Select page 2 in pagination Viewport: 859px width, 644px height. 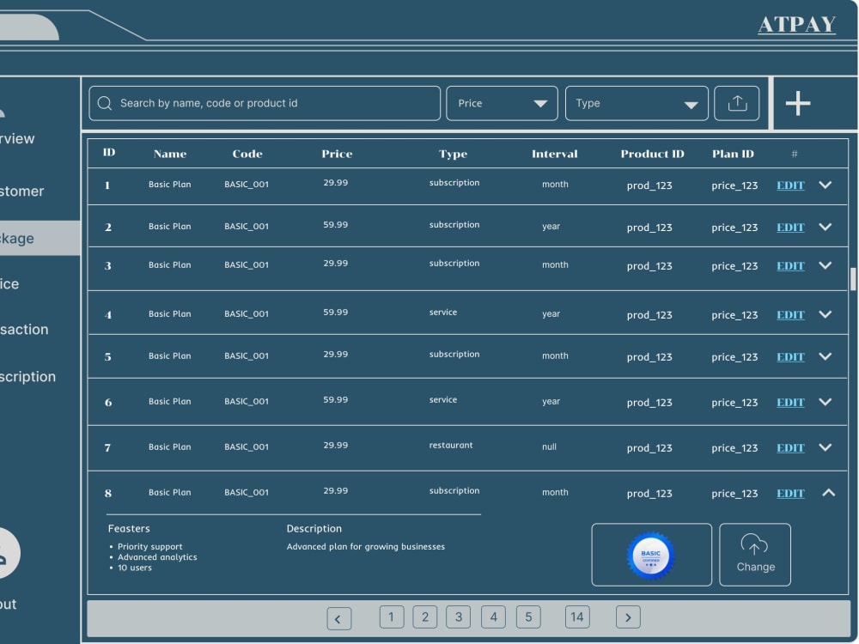(425, 617)
